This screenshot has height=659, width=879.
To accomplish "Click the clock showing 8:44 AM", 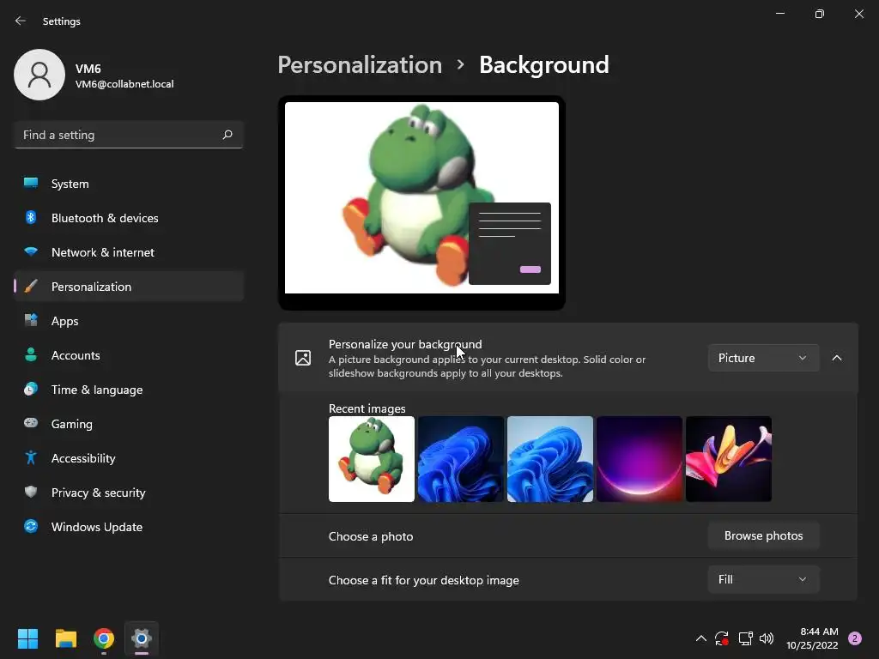I will [819, 632].
